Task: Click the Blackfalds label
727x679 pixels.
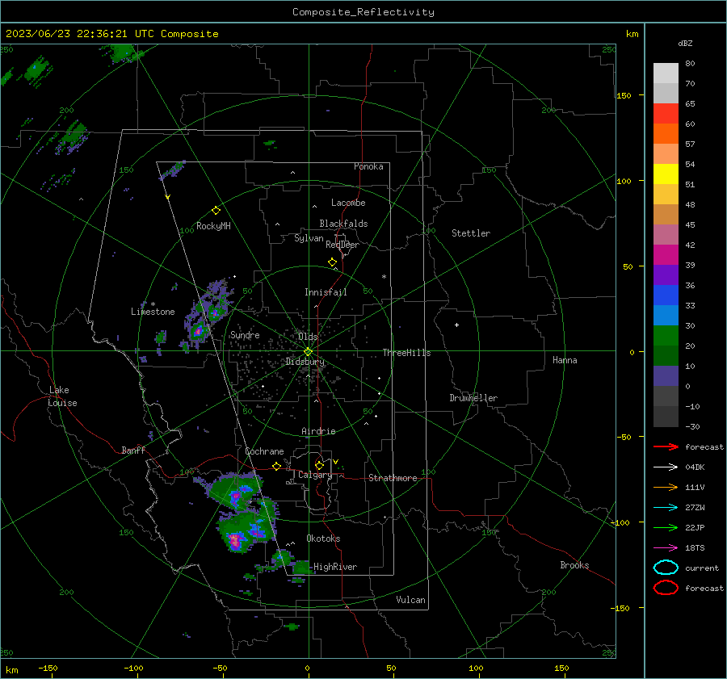Action: [343, 224]
